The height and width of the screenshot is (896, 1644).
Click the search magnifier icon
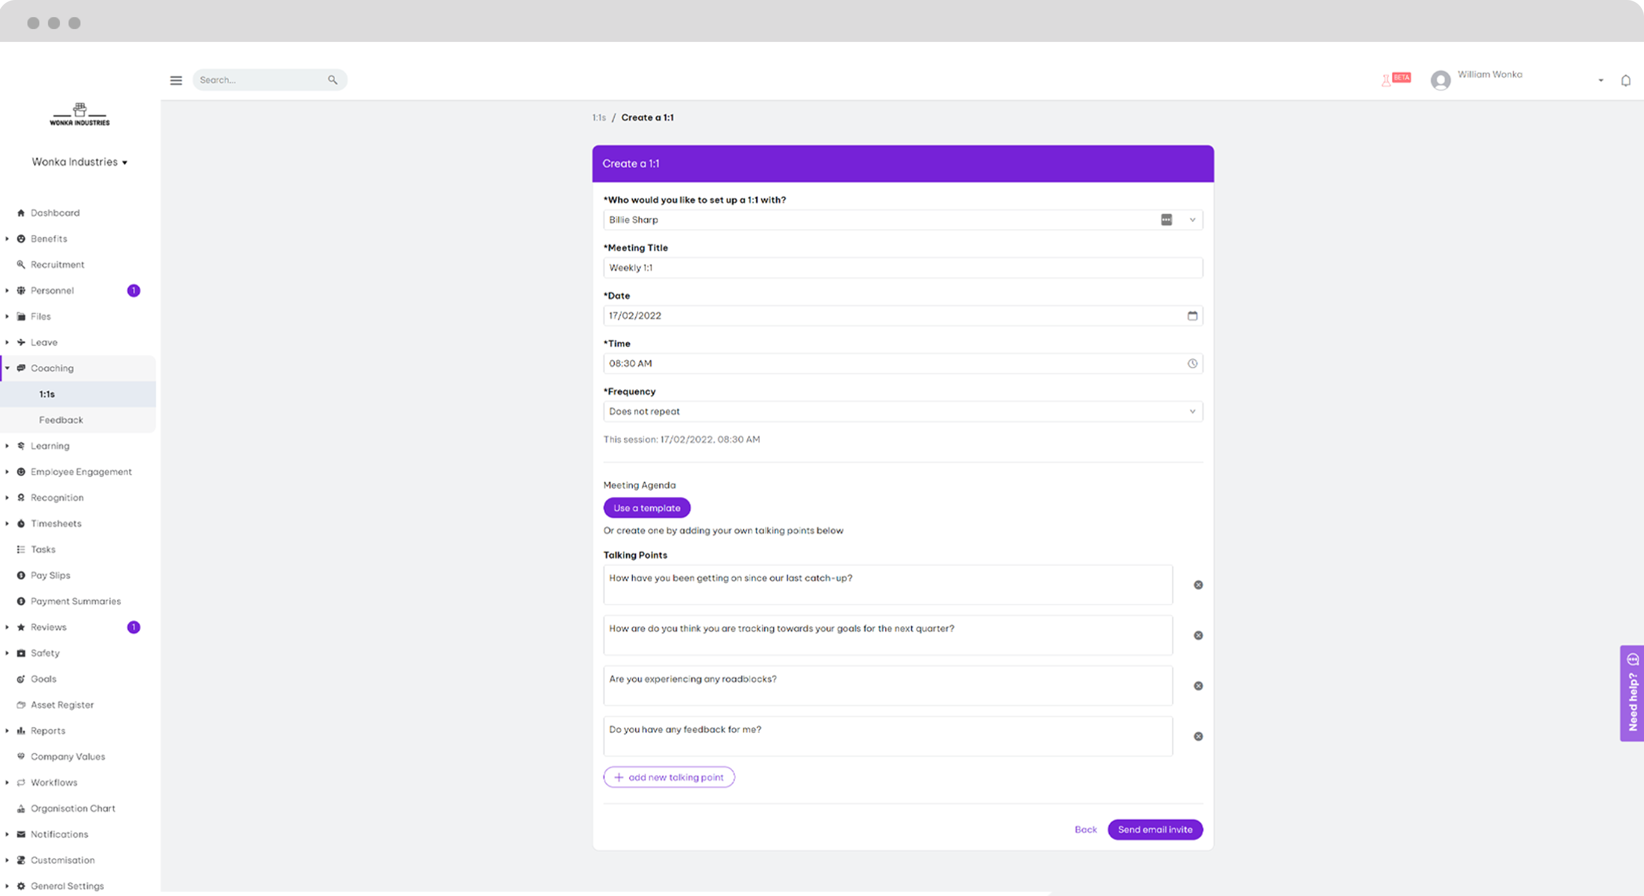[333, 80]
